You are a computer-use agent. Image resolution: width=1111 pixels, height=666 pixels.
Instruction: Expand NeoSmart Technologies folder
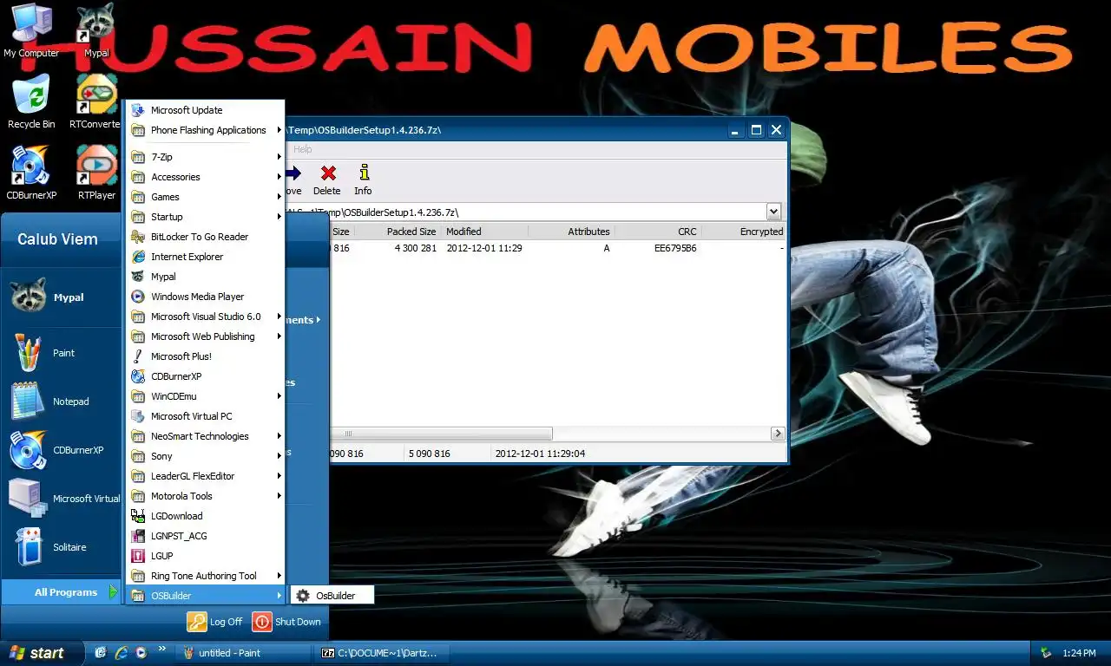(x=206, y=436)
